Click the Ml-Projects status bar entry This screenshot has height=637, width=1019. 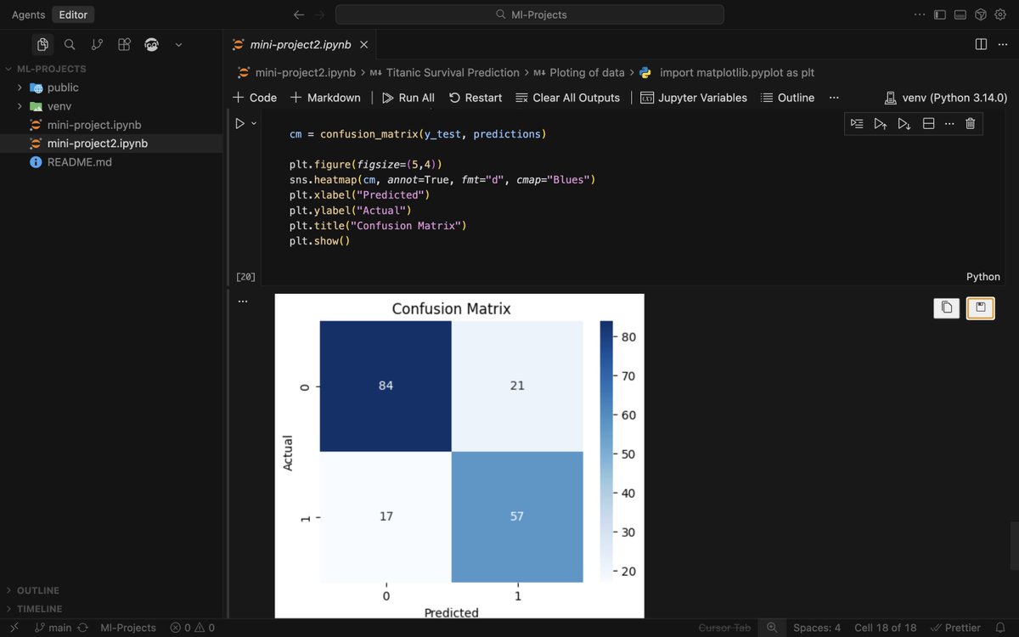coord(128,628)
